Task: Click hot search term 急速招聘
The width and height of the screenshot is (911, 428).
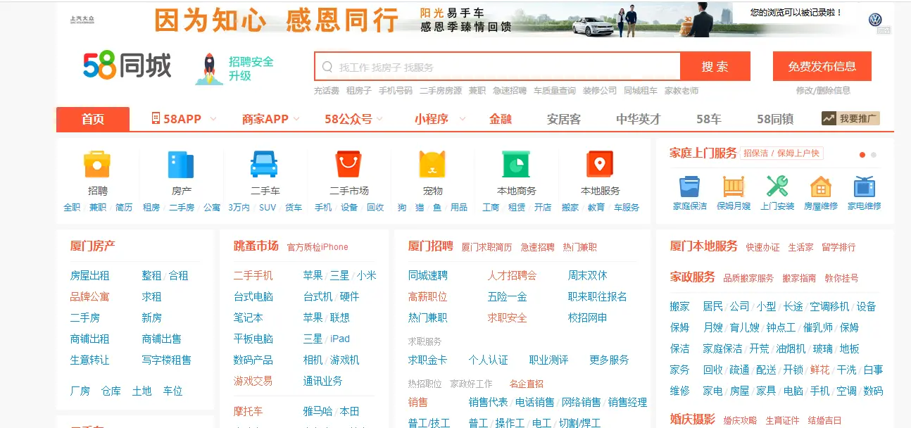Action: tap(509, 91)
